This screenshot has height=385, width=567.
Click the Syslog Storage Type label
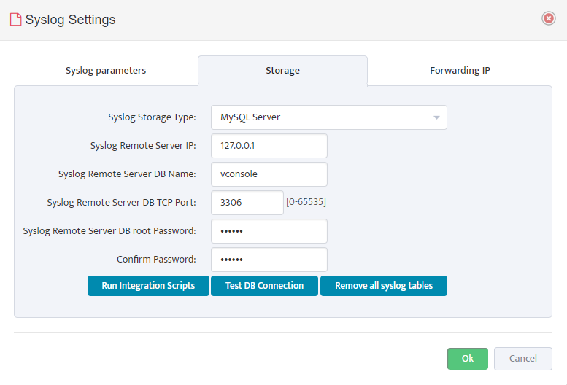click(x=153, y=117)
